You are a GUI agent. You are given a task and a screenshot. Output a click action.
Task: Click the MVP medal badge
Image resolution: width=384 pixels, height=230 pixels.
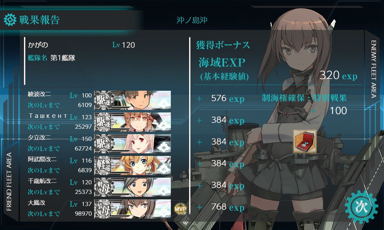[180, 209]
